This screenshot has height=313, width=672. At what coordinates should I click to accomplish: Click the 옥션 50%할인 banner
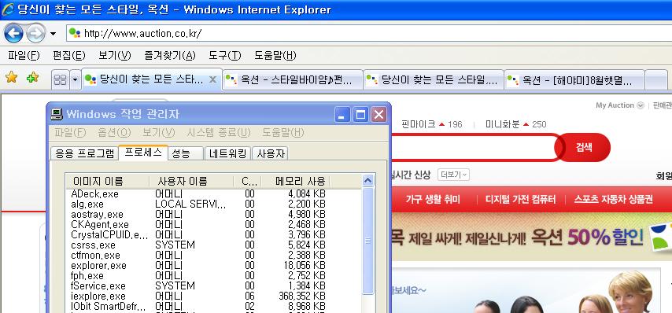pyautogui.click(x=531, y=237)
